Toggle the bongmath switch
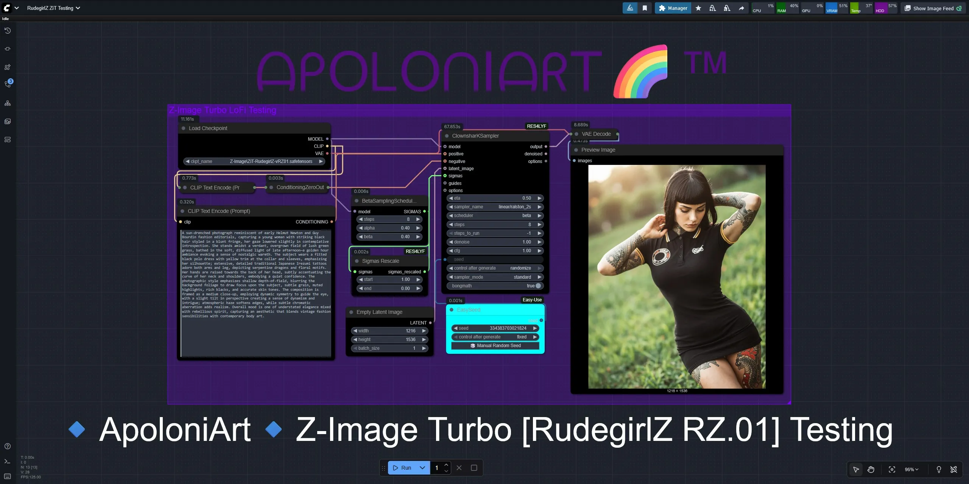 (x=538, y=286)
